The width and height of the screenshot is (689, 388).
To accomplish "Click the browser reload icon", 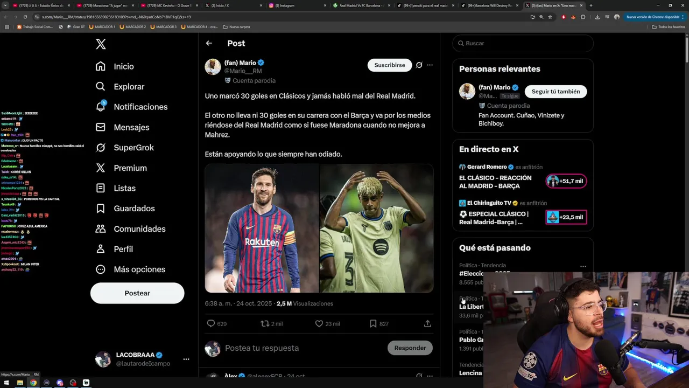I will click(25, 17).
